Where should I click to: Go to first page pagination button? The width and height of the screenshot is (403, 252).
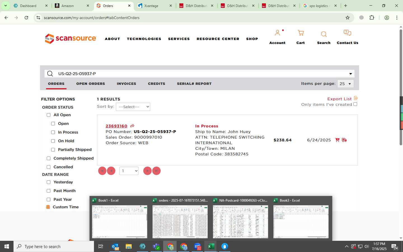[x=102, y=171]
